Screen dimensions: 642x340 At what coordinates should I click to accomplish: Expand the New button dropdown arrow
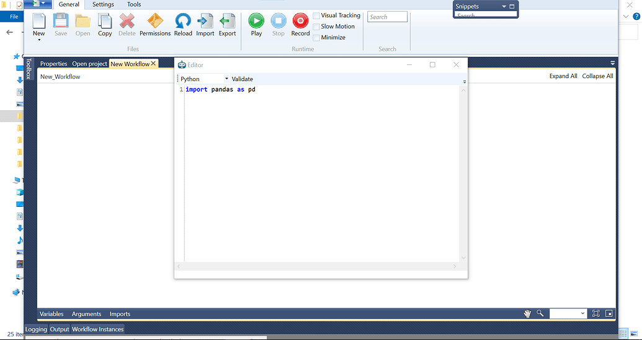tap(39, 40)
